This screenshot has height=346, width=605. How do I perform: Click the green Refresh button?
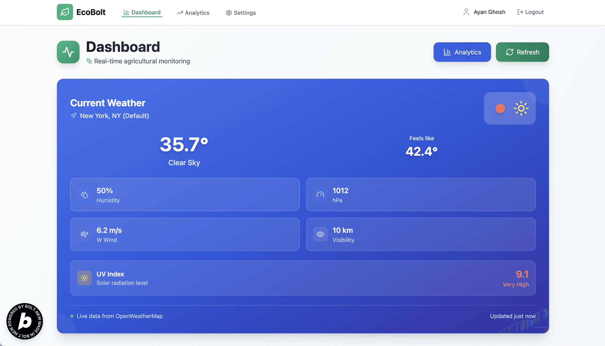[522, 52]
